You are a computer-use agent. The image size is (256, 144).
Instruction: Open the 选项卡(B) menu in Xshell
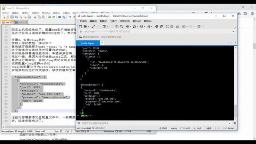(125, 21)
